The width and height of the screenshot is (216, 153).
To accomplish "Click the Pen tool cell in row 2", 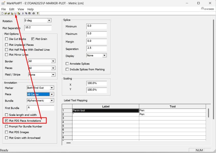I will tap(172, 115).
